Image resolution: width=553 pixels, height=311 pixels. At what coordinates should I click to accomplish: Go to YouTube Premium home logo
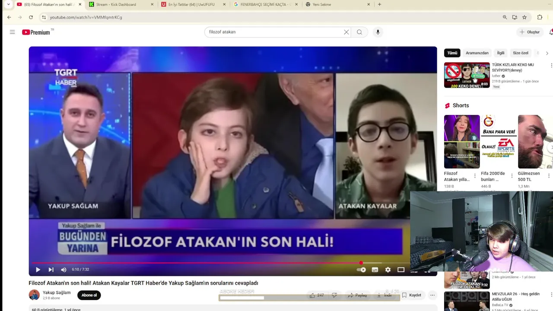coord(36,32)
